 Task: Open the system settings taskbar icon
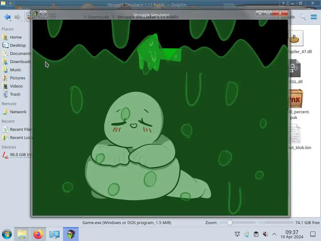click(x=55, y=234)
